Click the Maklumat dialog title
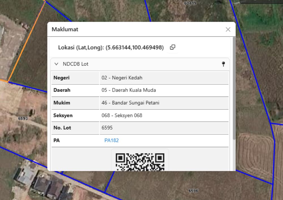Viewport: 283px width, 200px height. 65,29
